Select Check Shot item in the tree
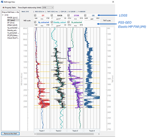Screen dimensions: 150x137 [13, 38]
